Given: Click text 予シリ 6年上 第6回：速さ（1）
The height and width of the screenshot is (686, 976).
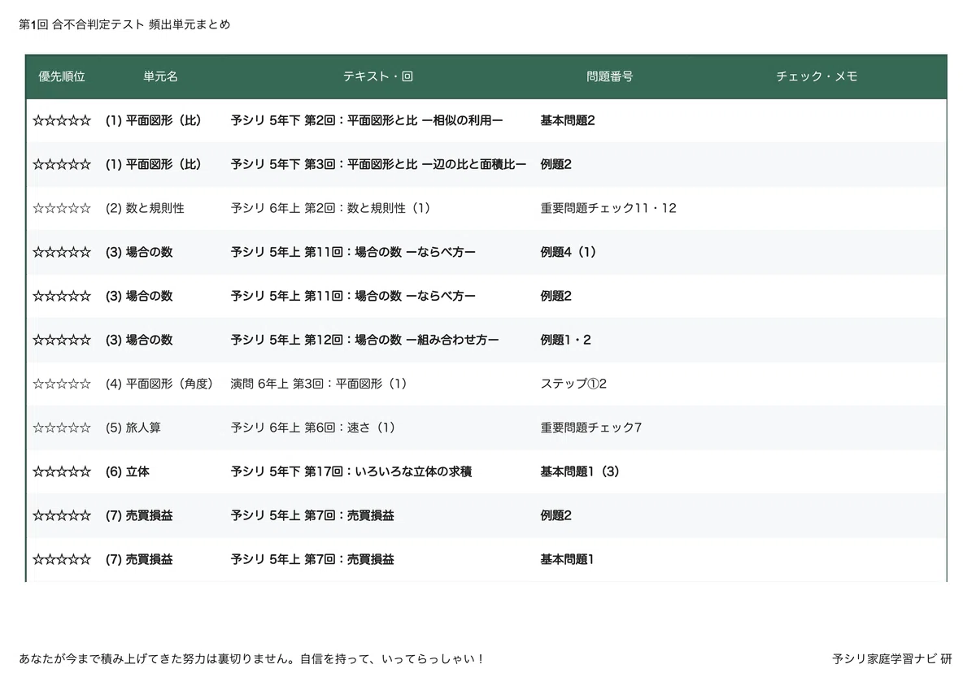Looking at the screenshot, I should coord(313,428).
